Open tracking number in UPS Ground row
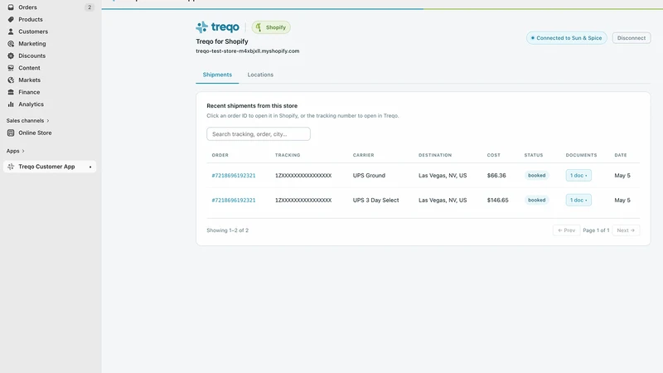This screenshot has height=373, width=663. pyautogui.click(x=303, y=176)
